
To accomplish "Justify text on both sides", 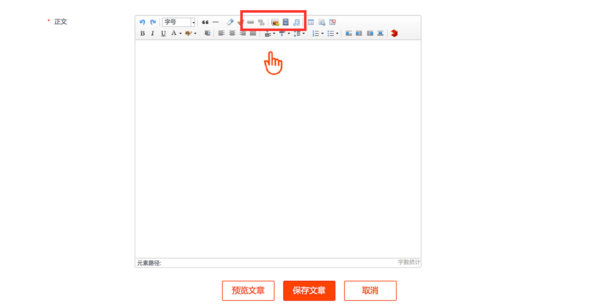I will [253, 33].
